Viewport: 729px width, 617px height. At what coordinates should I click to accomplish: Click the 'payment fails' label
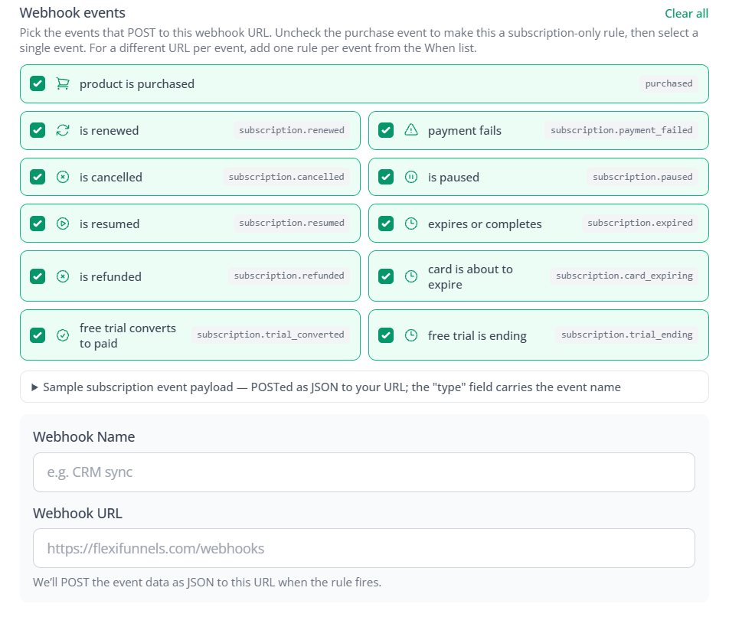click(x=465, y=131)
